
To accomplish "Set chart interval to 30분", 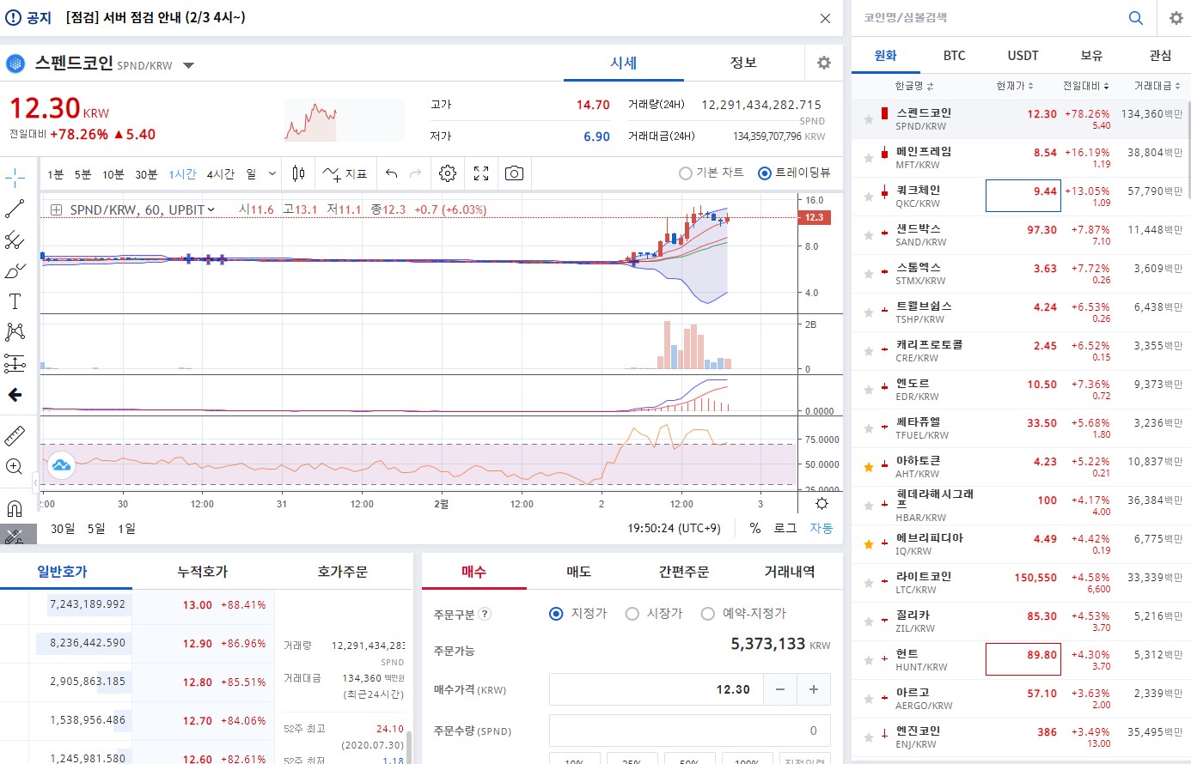I will pyautogui.click(x=146, y=174).
